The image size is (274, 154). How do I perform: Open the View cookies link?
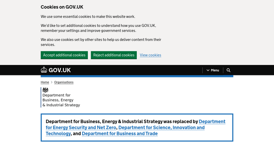pyautogui.click(x=150, y=55)
